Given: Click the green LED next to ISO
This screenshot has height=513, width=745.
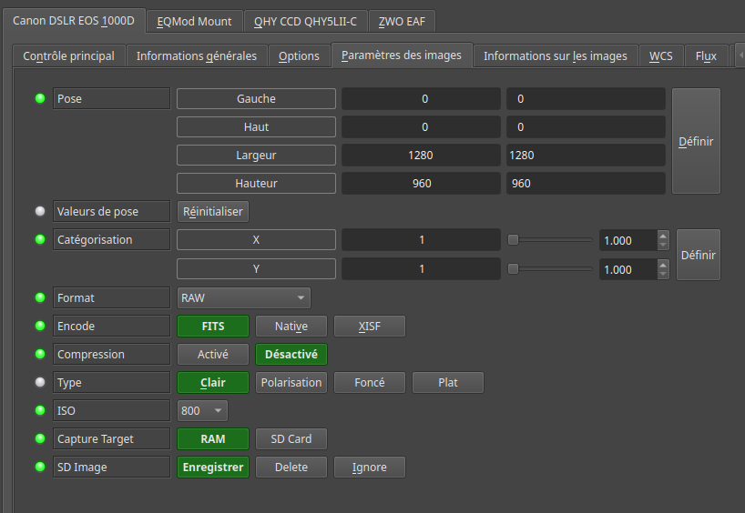Looking at the screenshot, I should pos(39,410).
